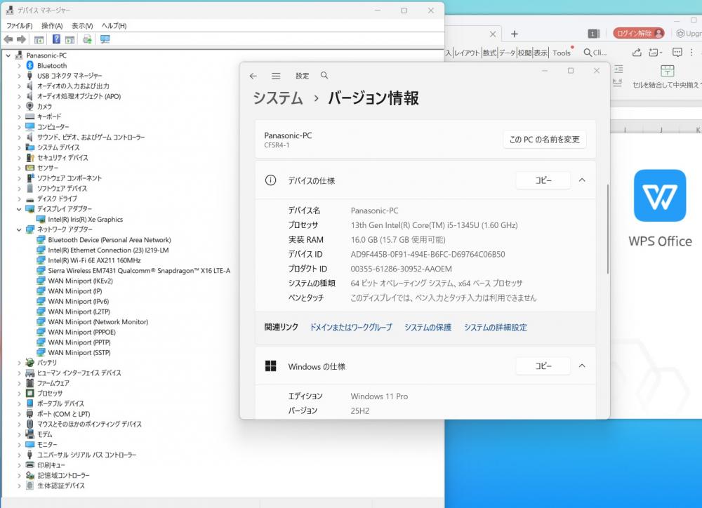The image size is (702, 508).
Task: Open the WPS Tools tab
Action: pyautogui.click(x=562, y=53)
